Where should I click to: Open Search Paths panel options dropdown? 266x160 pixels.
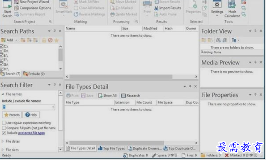click(x=49, y=31)
